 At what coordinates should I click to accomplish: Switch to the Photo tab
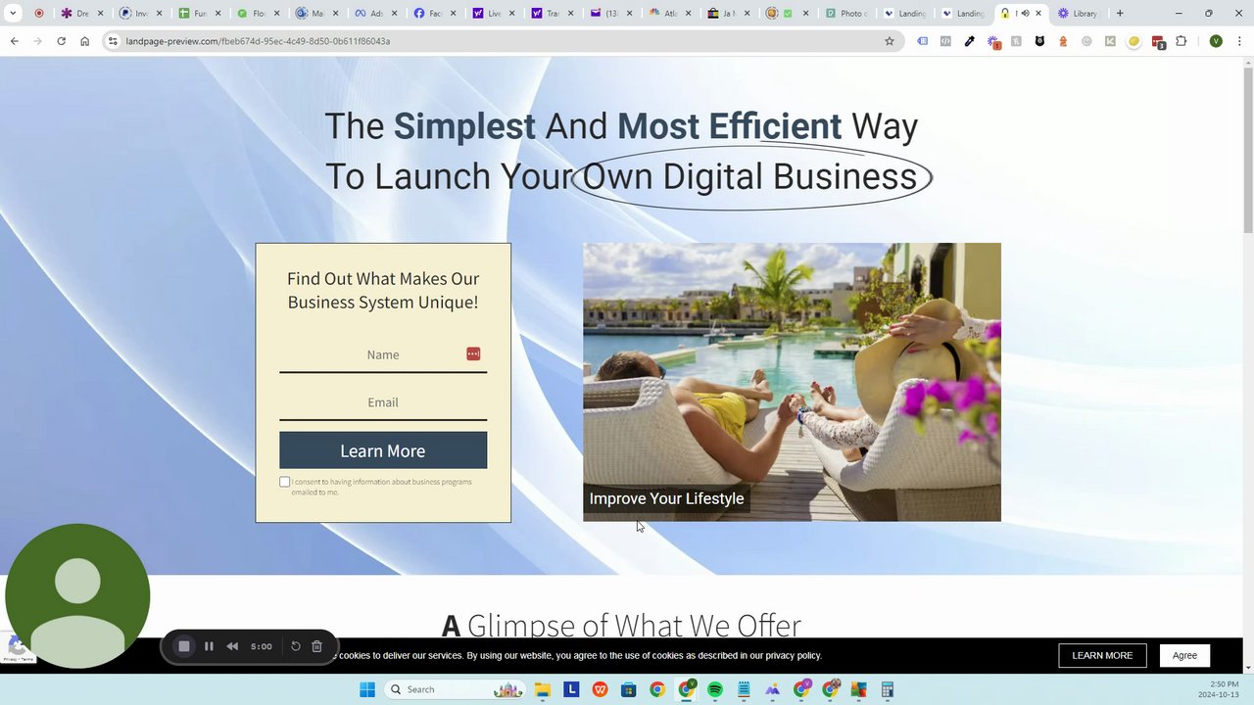click(x=848, y=13)
